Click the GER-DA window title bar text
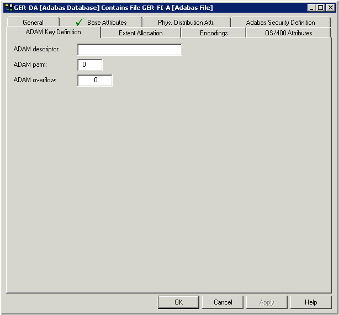339x315 pixels. coord(113,8)
